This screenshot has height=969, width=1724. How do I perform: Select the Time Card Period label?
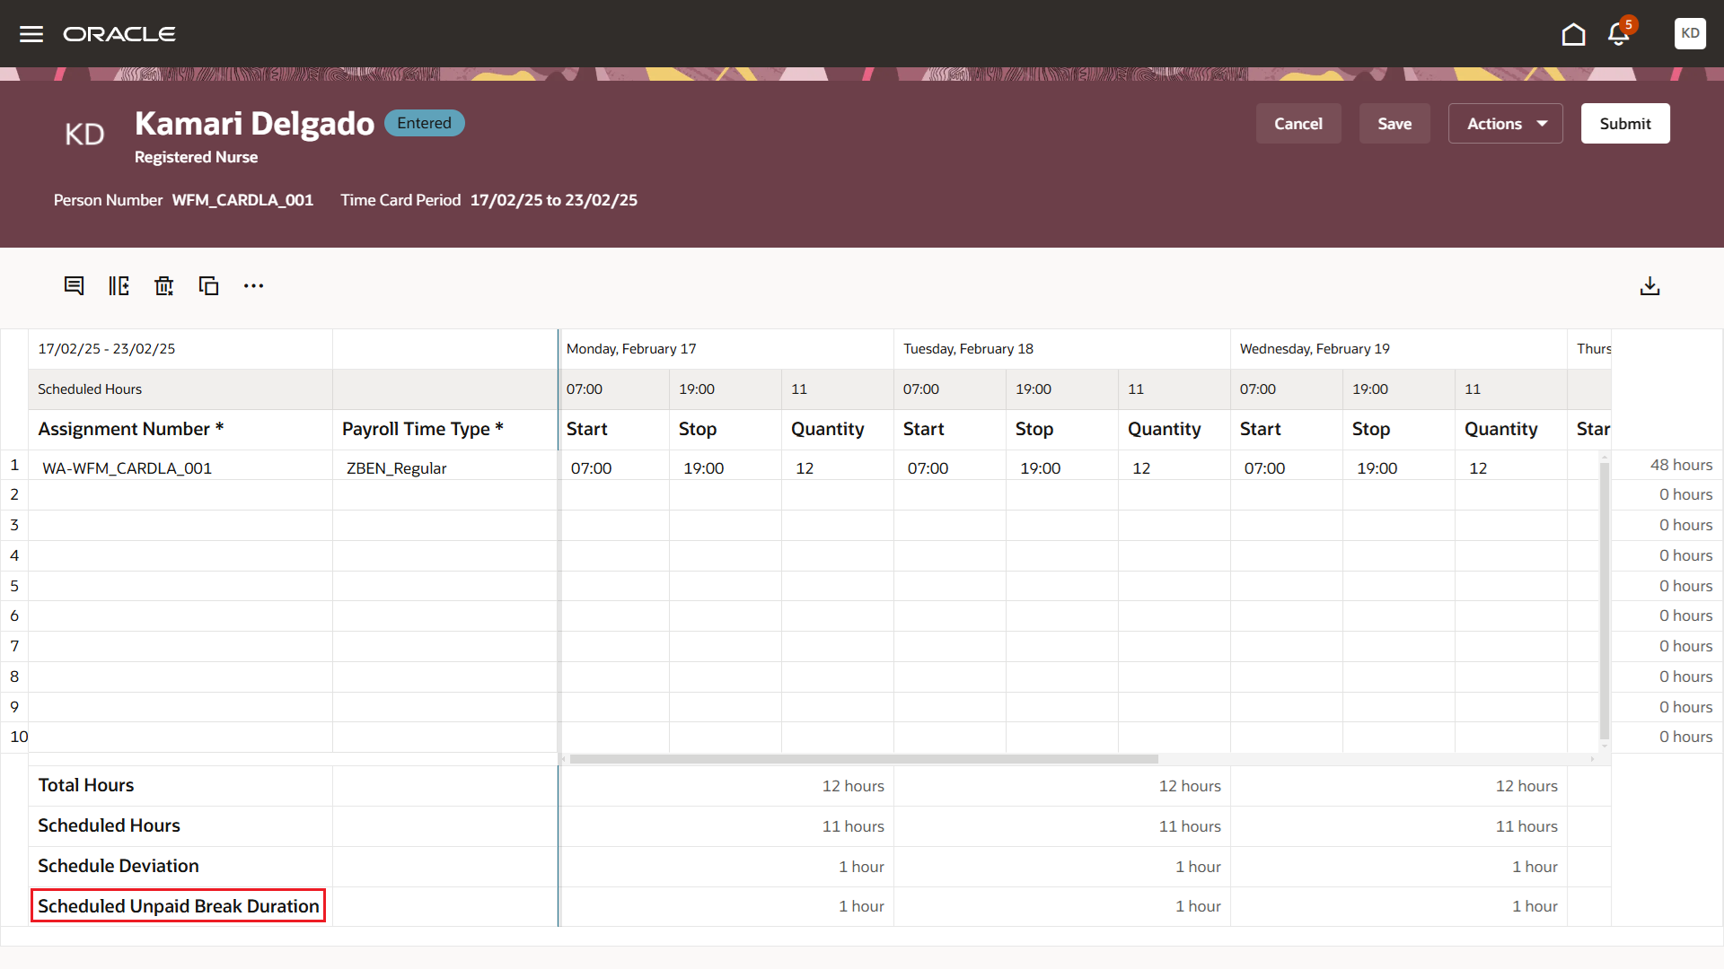tap(400, 199)
